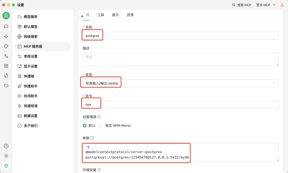Screen dimensions: 288x173
Task: Select the 默认 package source radio button
Action: 84,125
